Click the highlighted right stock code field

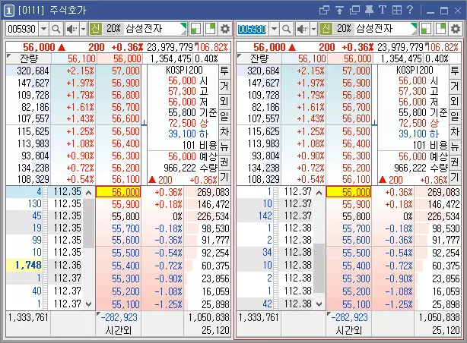click(252, 29)
